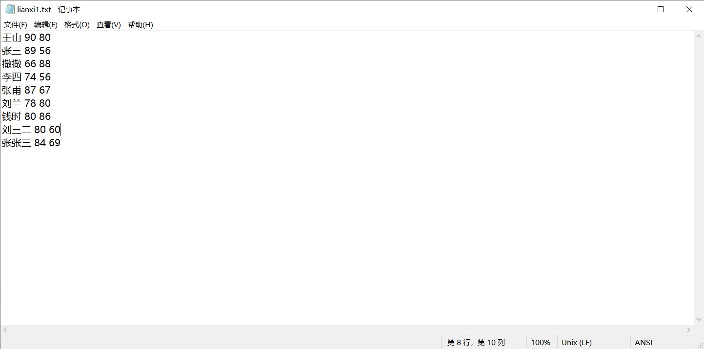Click the Notepad icon in title bar
Image resolution: width=704 pixels, height=349 pixels.
click(10, 9)
